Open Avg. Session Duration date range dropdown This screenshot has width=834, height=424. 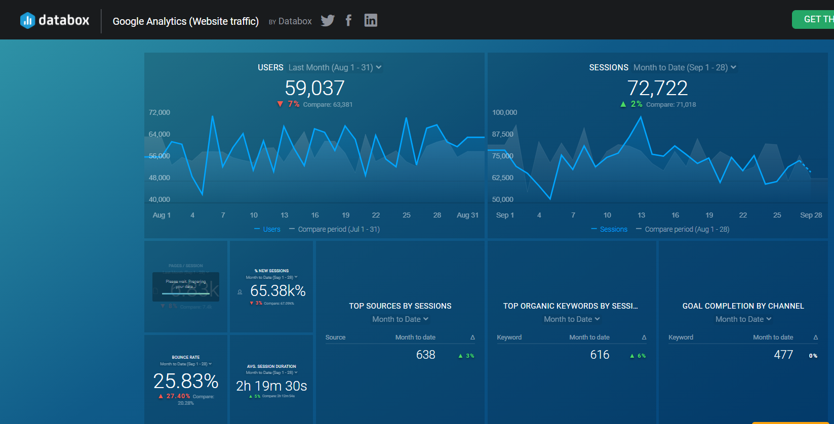click(271, 372)
